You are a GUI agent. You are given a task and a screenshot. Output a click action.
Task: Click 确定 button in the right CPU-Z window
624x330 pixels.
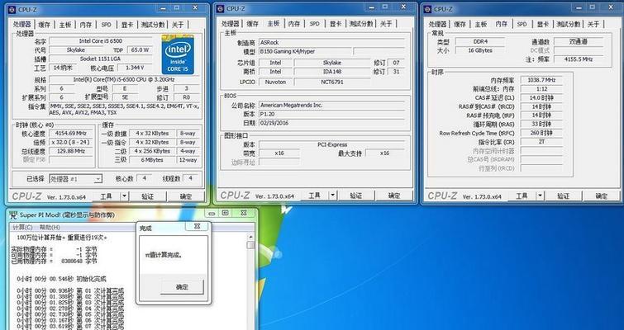(x=602, y=196)
